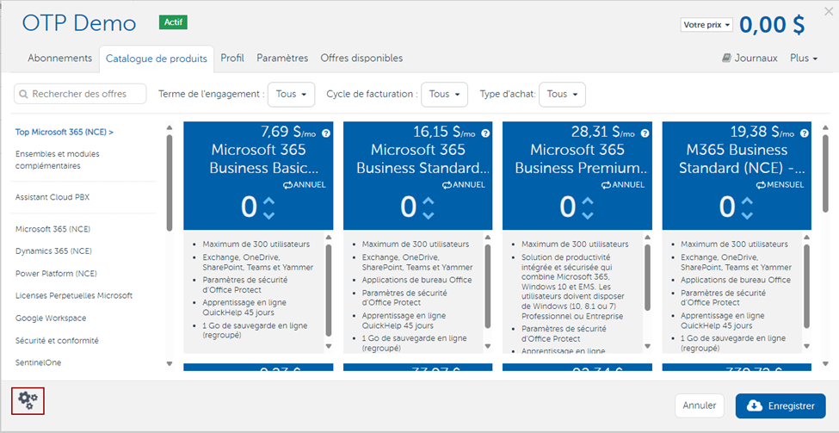
Task: Click Business Premium description scrollbar down arrow
Action: tap(647, 346)
